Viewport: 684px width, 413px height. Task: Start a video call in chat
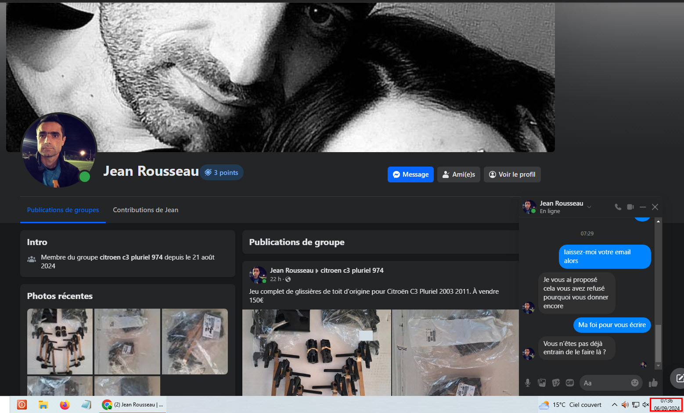pyautogui.click(x=630, y=207)
